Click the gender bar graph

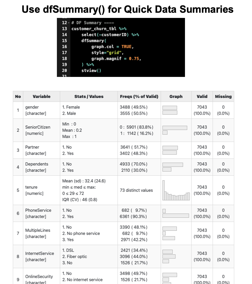coord(170,110)
